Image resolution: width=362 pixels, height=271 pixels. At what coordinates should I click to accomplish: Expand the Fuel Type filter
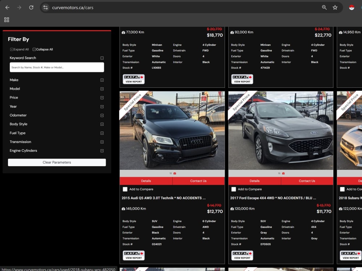102,133
